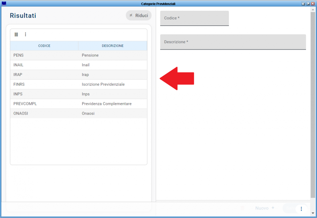Select the Iscrizione Previdenziale cell

[x=112, y=84]
